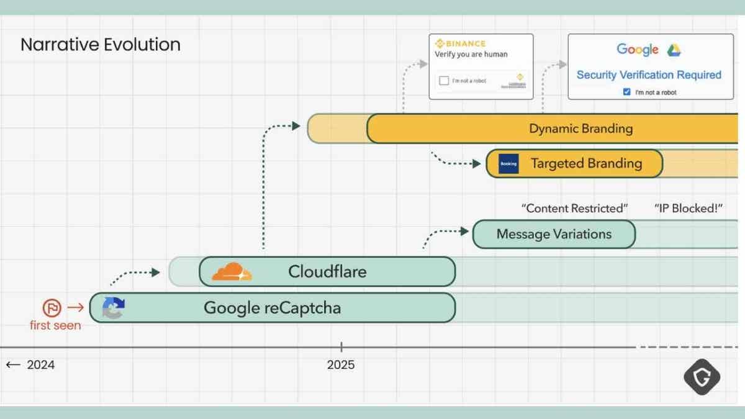This screenshot has width=745, height=419.
Task: Select the Dynamic Branding bar
Action: point(580,129)
